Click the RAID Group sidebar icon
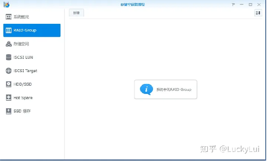The image size is (267, 161). [9, 30]
